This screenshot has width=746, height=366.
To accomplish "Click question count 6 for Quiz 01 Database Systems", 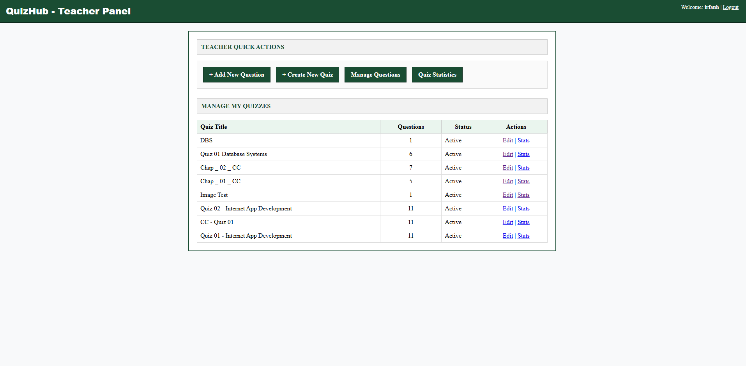I will coord(411,154).
